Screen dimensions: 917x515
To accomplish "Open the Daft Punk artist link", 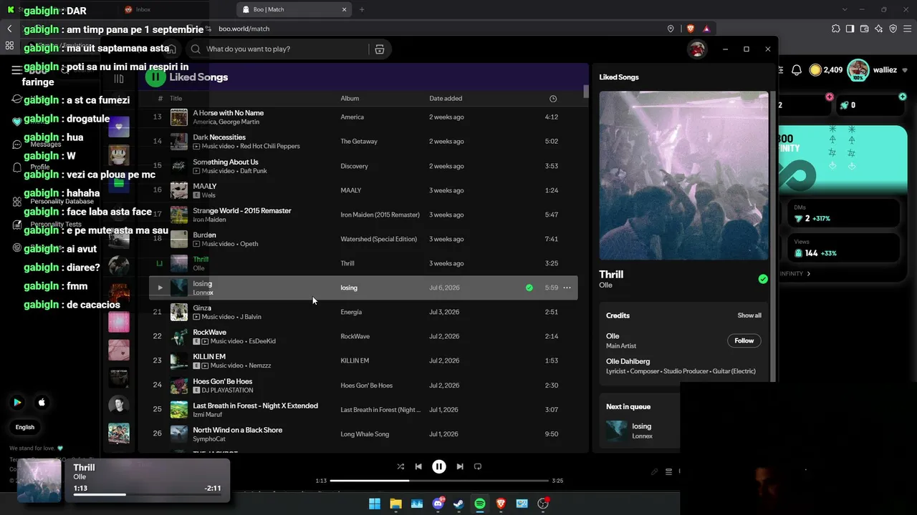I will pos(254,171).
